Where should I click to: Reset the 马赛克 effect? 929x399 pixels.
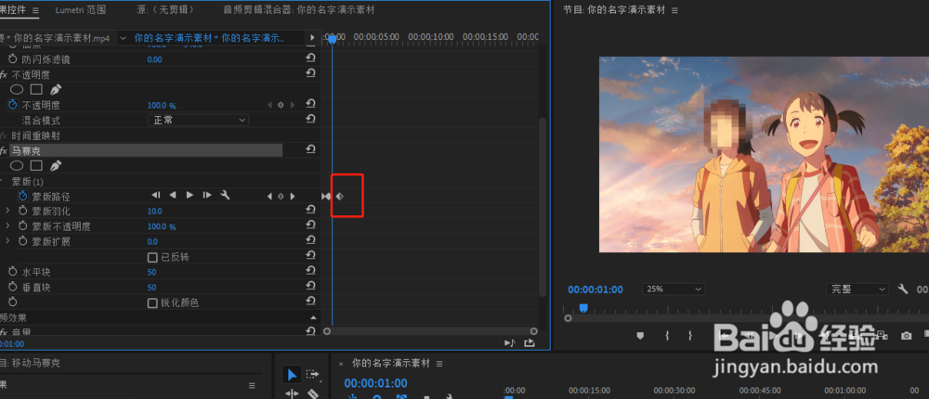point(310,150)
